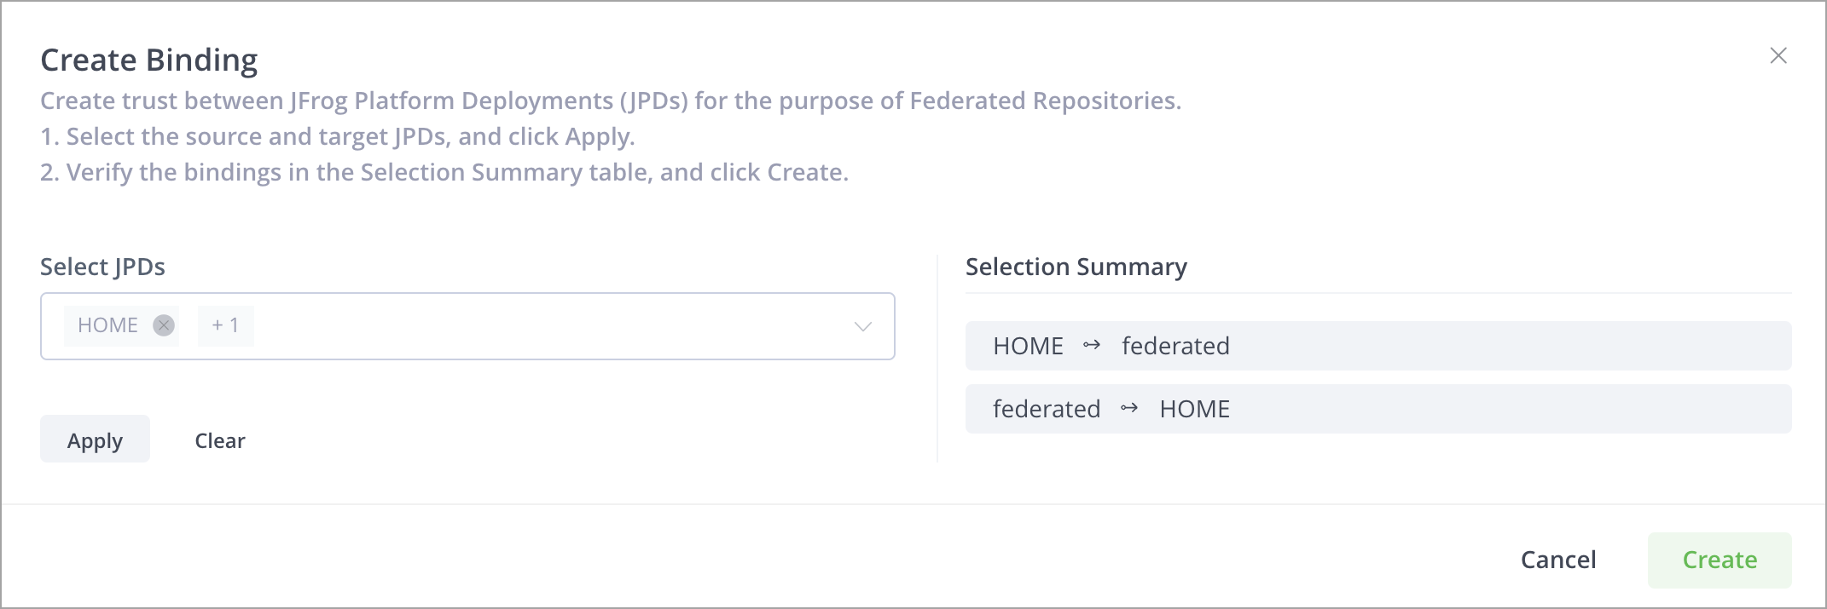Expand the Select JPDs dropdown chevron

[x=863, y=326]
